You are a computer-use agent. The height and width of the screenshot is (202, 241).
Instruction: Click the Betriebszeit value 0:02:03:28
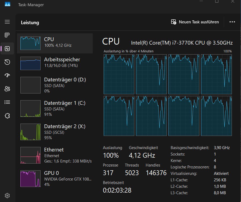[117, 190]
